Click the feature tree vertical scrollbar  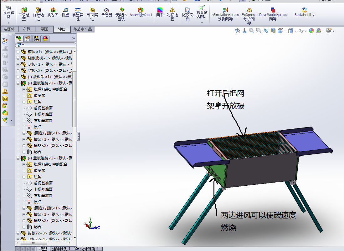tap(75, 99)
